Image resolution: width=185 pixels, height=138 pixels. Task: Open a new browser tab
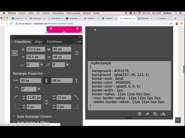click(175, 18)
